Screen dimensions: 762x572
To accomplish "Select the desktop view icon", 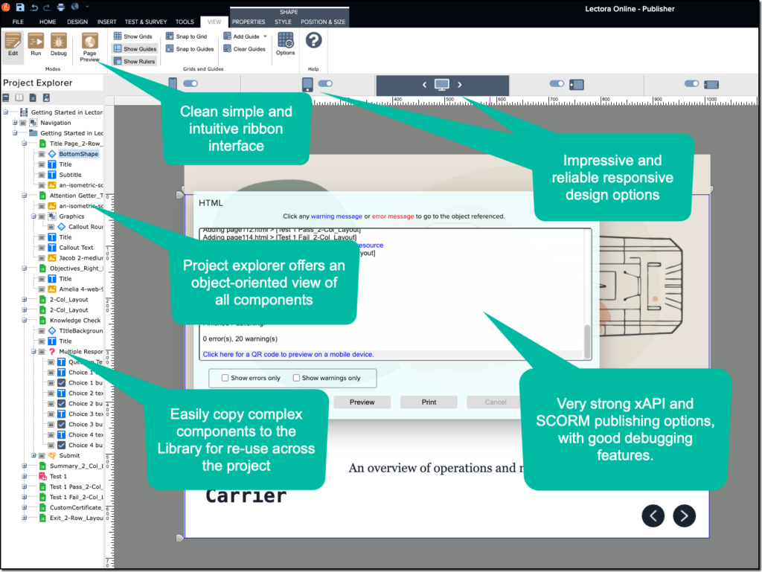I will 442,85.
